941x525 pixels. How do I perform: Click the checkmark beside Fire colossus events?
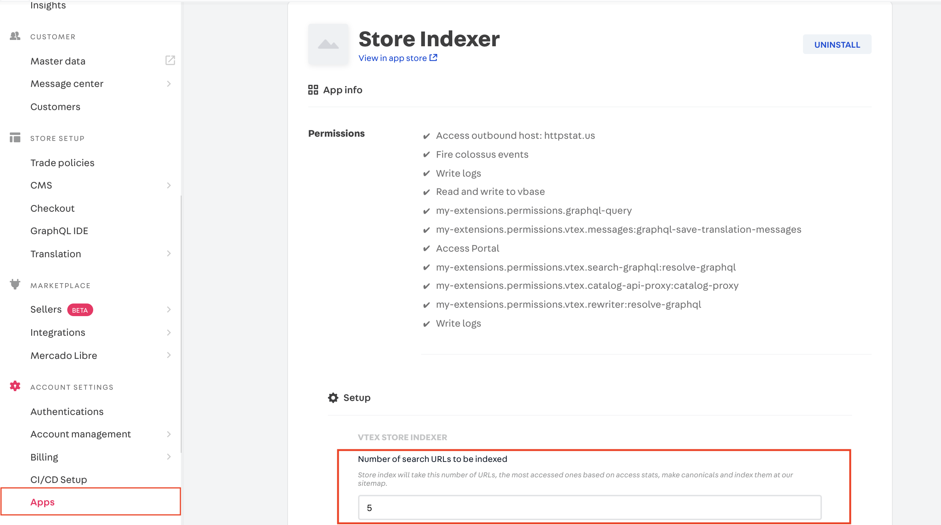[426, 155]
